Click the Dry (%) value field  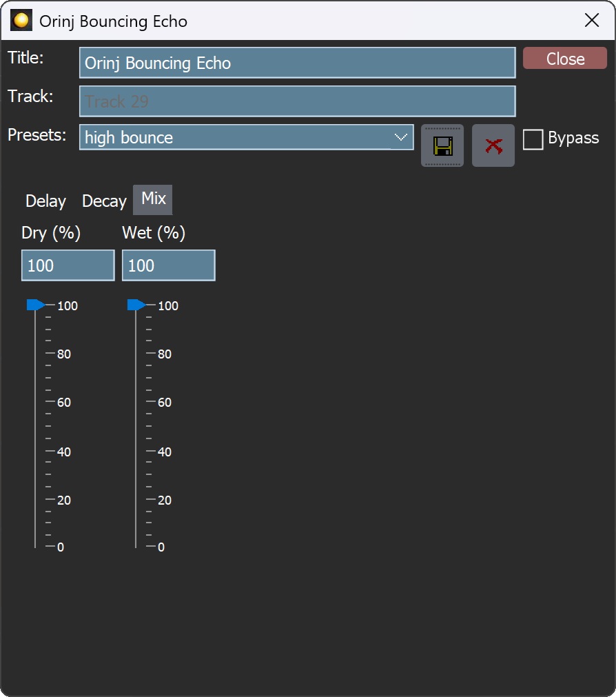coord(68,265)
